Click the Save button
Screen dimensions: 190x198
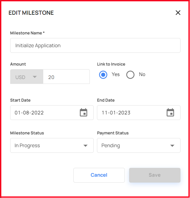155,175
